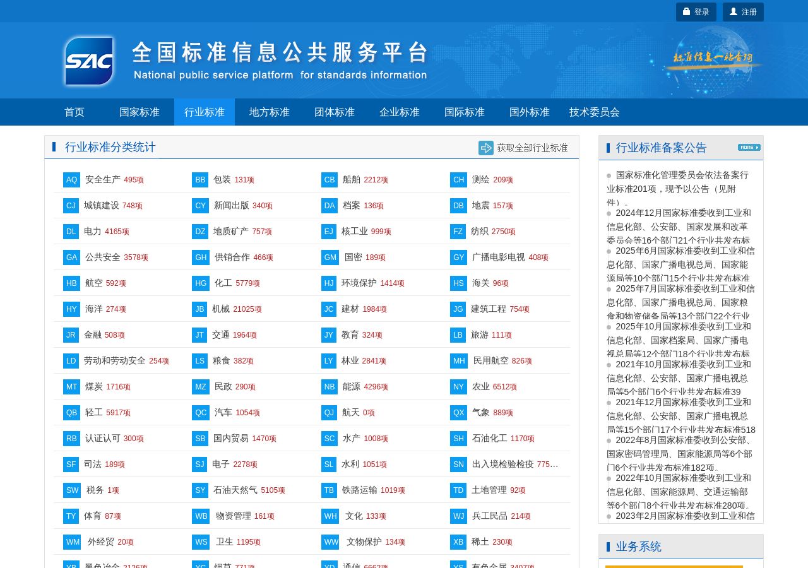The height and width of the screenshot is (568, 808).
Task: Click the JR code badge for 金融
Action: click(x=71, y=335)
